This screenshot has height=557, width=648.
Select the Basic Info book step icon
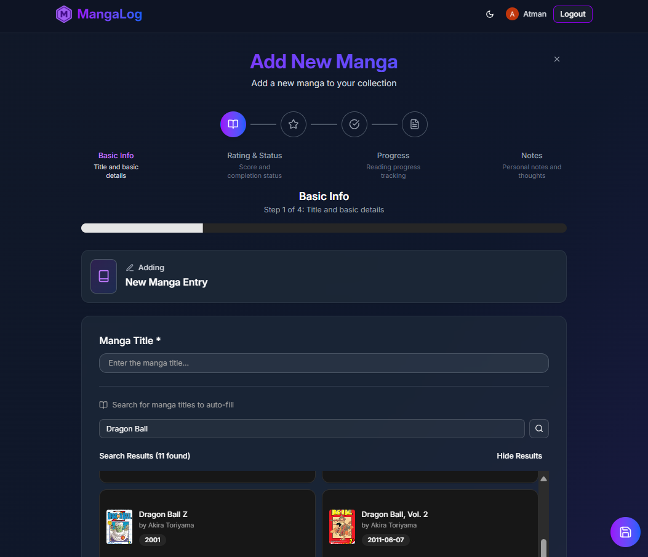[233, 124]
